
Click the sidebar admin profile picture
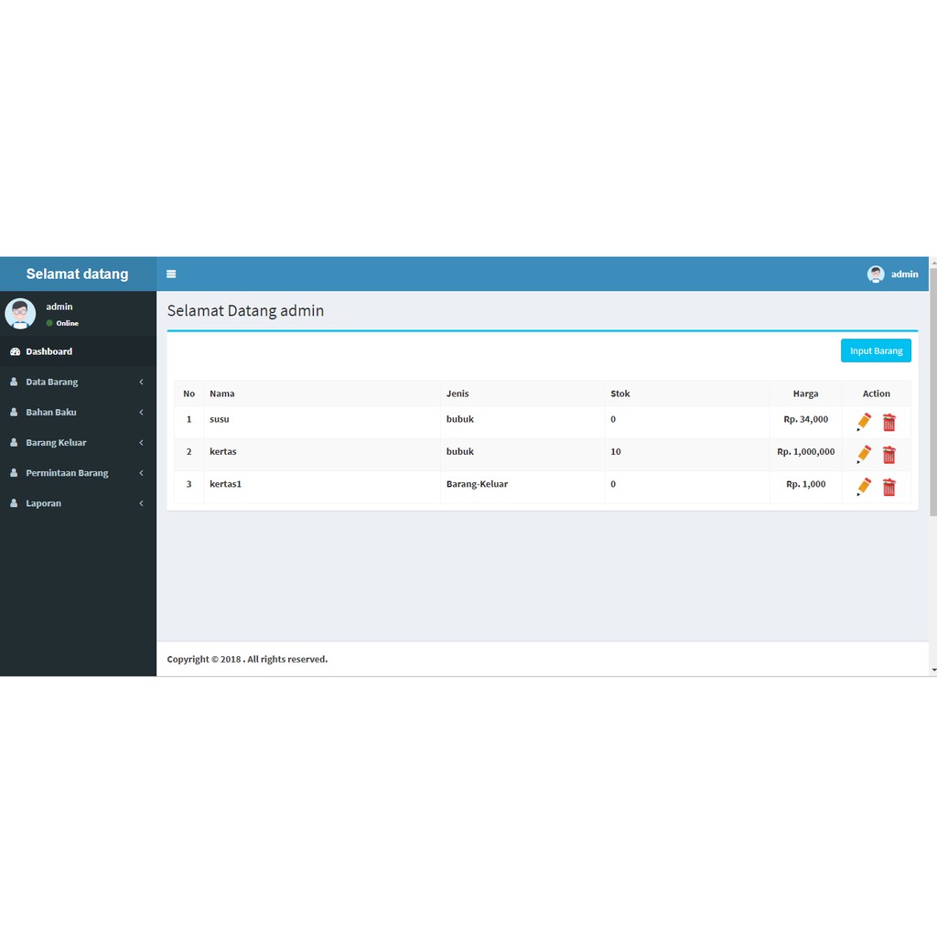pos(20,313)
